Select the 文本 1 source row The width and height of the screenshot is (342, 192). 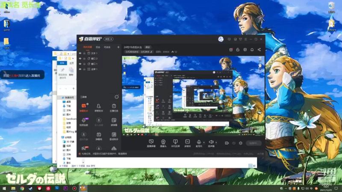click(99, 53)
